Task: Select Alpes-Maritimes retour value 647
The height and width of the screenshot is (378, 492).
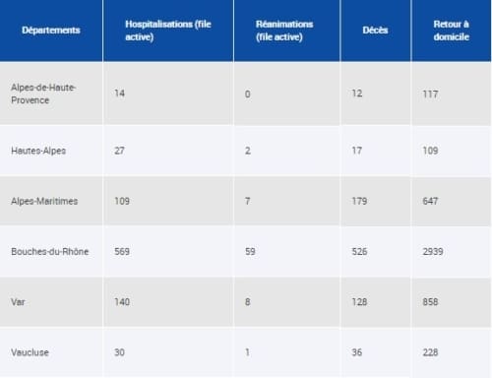Action: point(430,201)
